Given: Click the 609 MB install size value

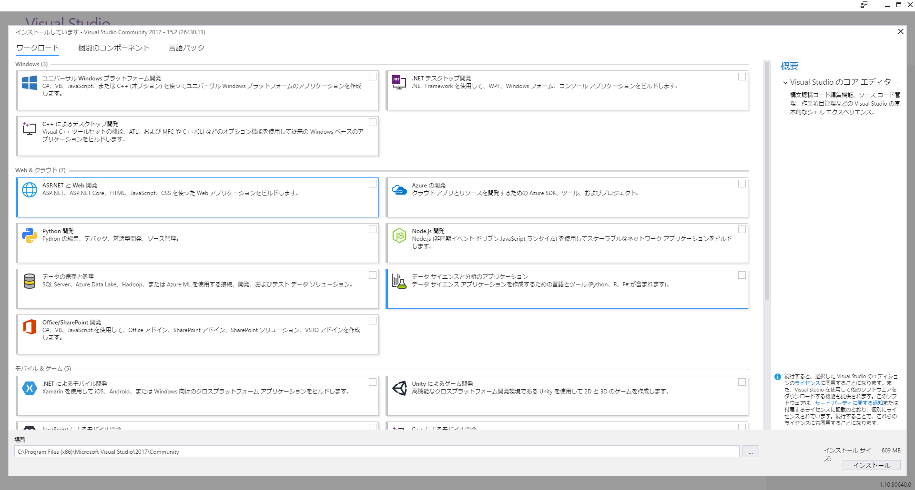Looking at the screenshot, I should point(891,451).
